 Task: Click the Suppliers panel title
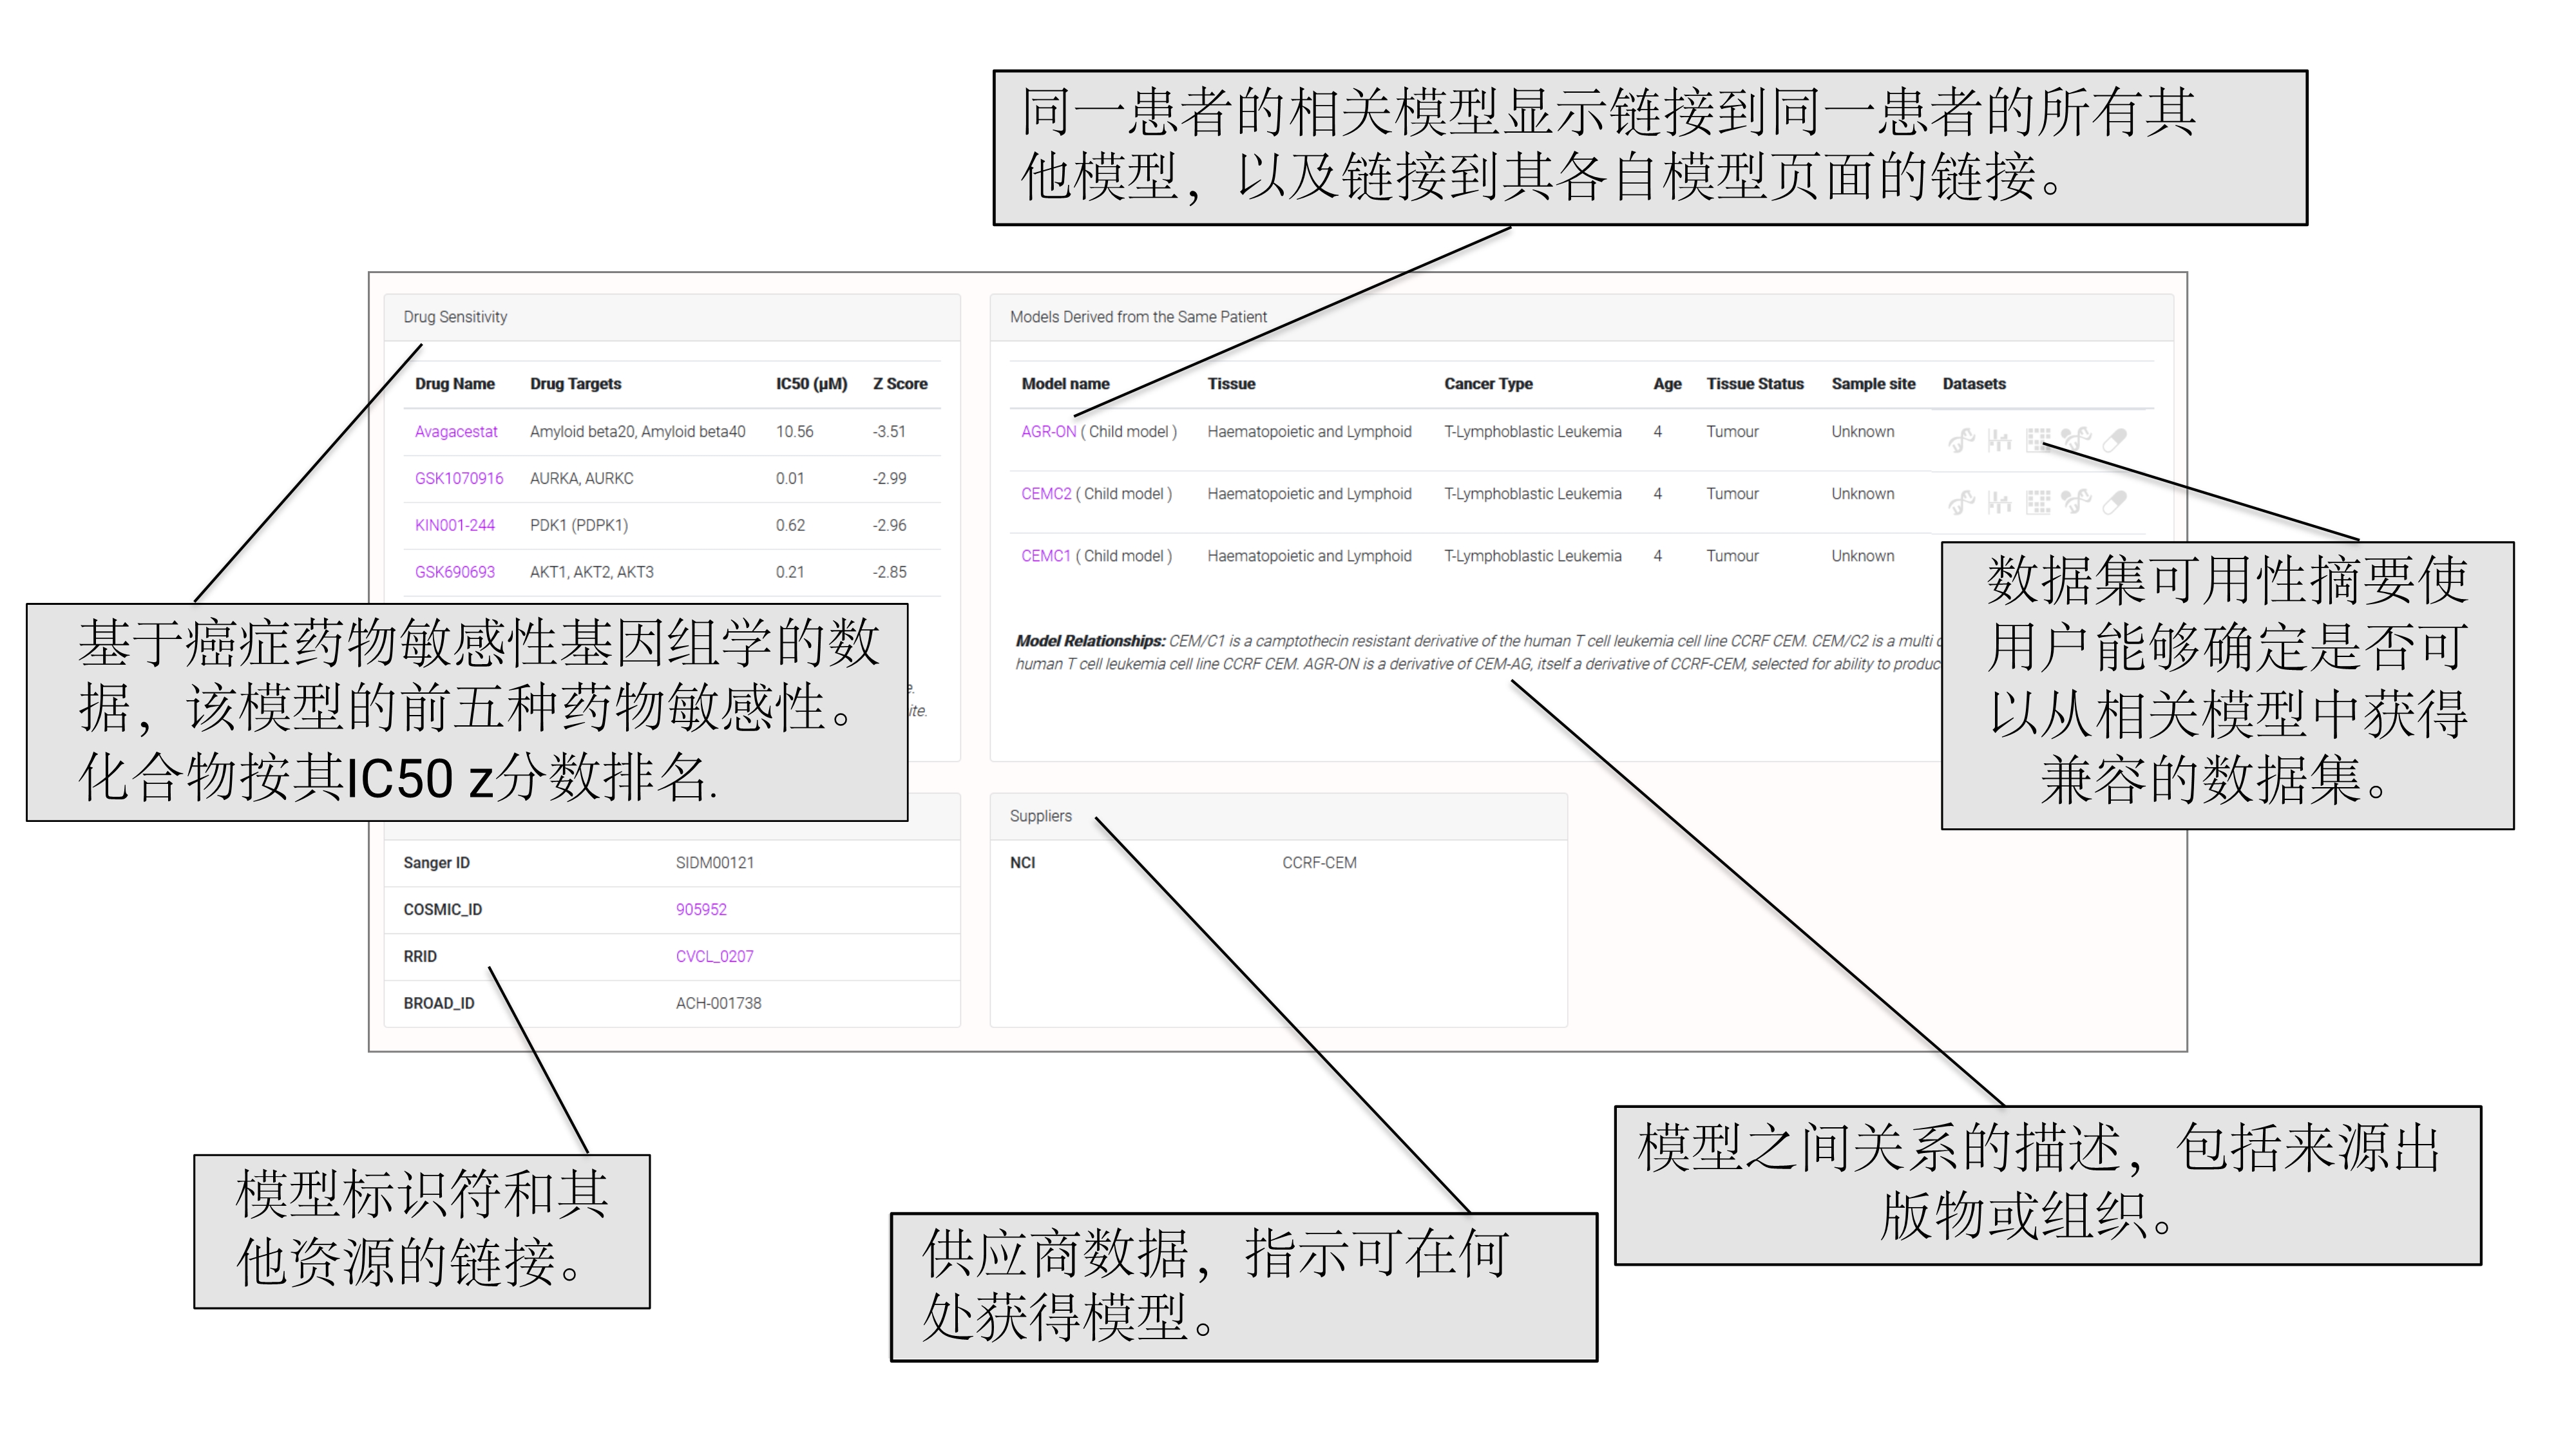point(1040,816)
